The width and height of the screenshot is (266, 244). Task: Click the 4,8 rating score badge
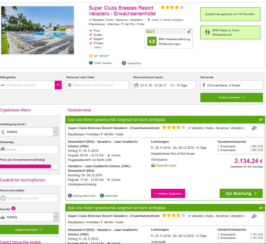pos(152,41)
